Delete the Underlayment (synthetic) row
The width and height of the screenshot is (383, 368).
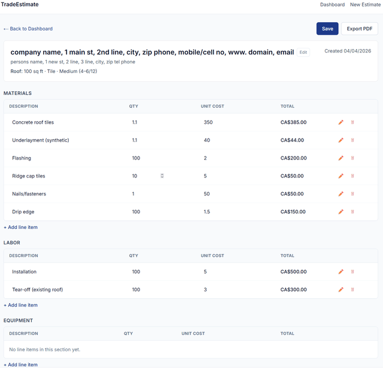click(x=352, y=140)
